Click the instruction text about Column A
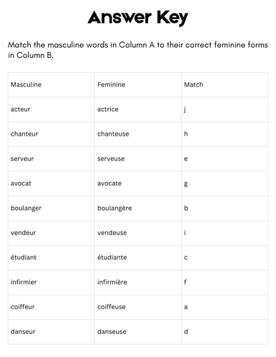Viewport: 276px width, 357px height. (x=138, y=50)
